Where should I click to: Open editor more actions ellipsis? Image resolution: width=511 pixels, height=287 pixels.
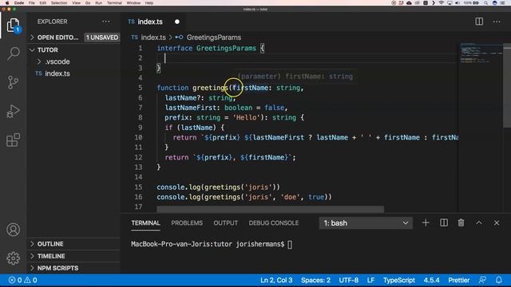[497, 22]
